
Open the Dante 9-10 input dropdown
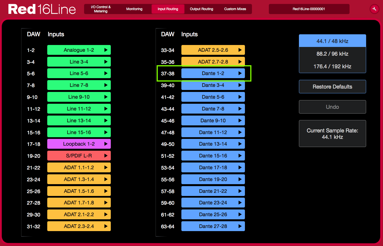coord(213,121)
